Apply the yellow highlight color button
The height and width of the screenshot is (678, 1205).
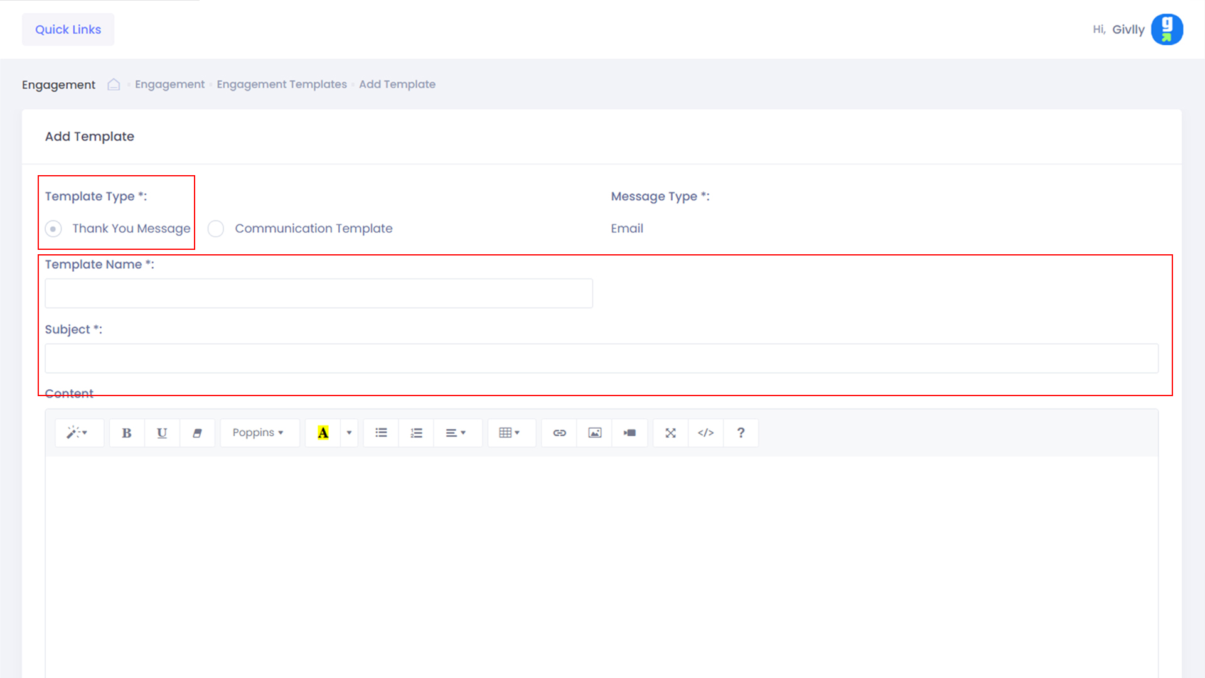pos(323,433)
